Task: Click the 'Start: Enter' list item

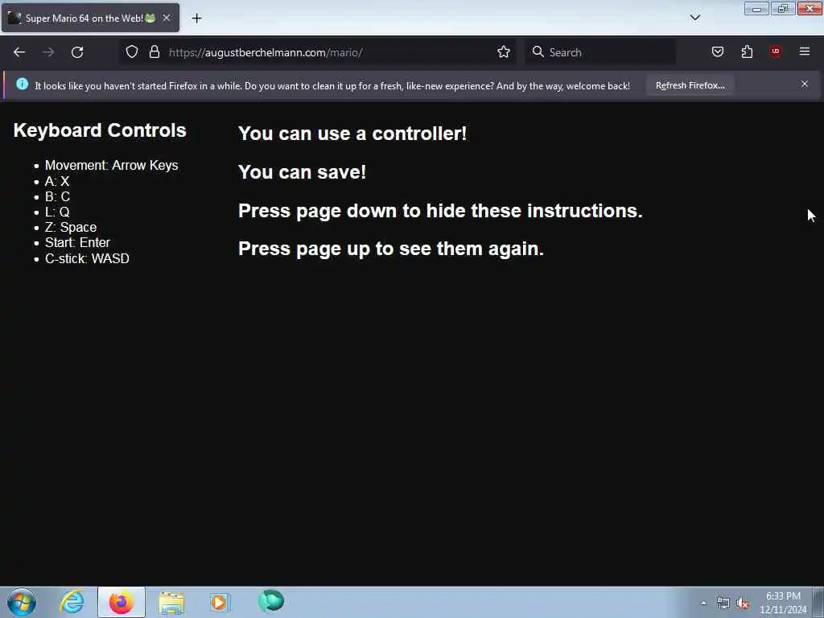Action: [x=78, y=242]
